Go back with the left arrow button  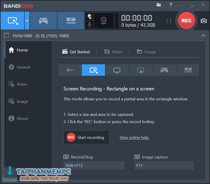click(x=70, y=70)
